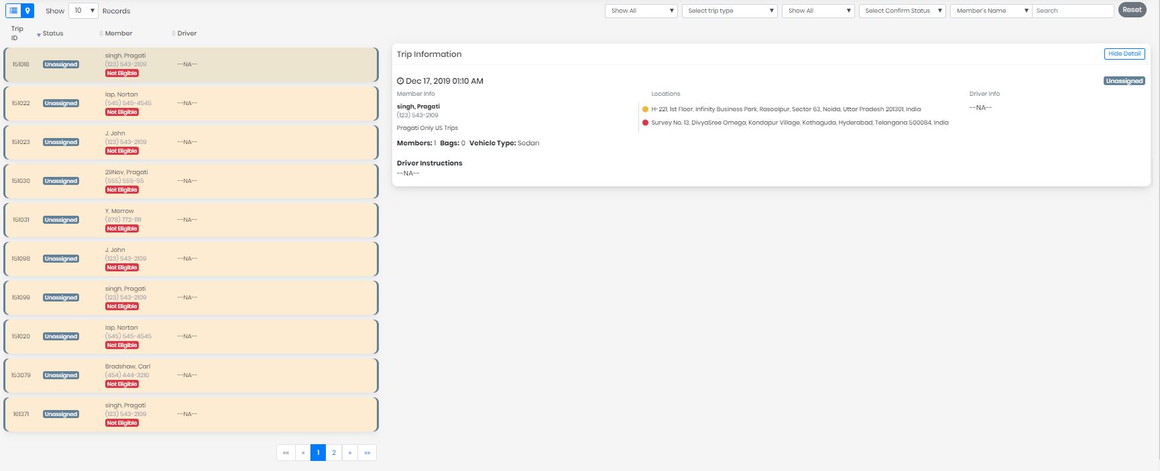Click Trip Information panel title
Screen dimensions: 1160x471
click(x=429, y=54)
